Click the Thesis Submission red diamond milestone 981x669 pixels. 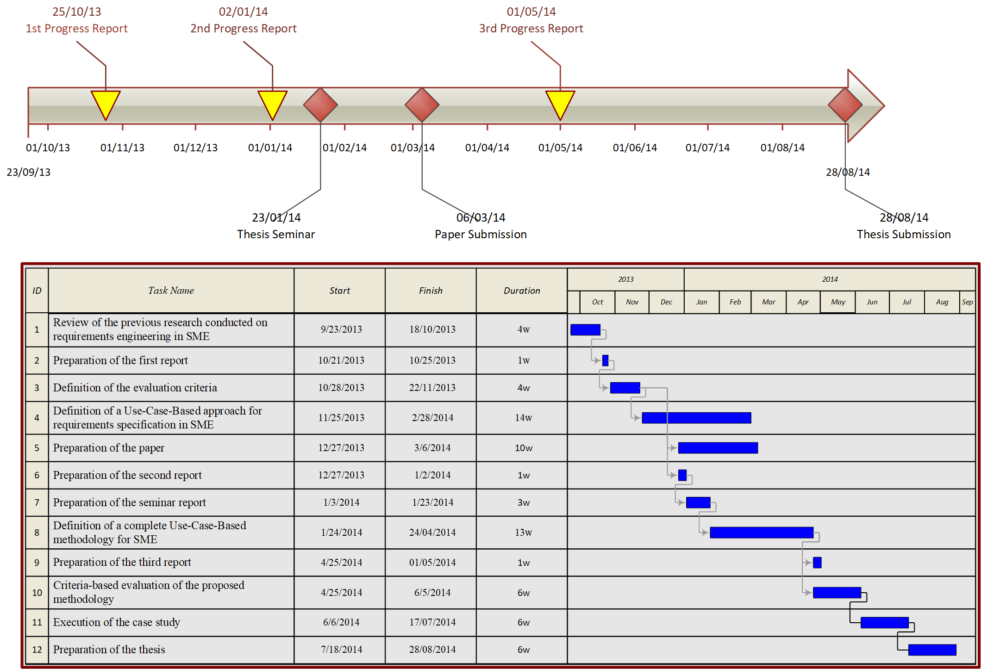845,105
